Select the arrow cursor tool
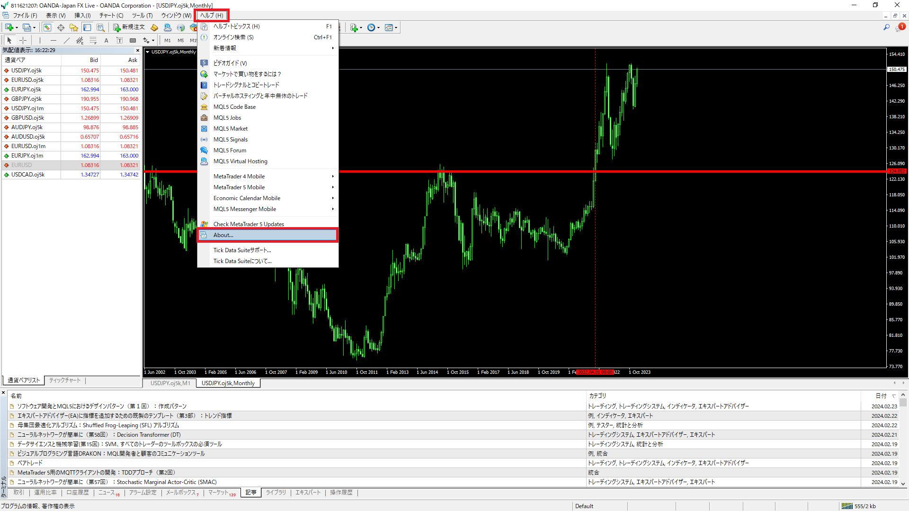Screen dimensions: 909x511 coord(9,40)
